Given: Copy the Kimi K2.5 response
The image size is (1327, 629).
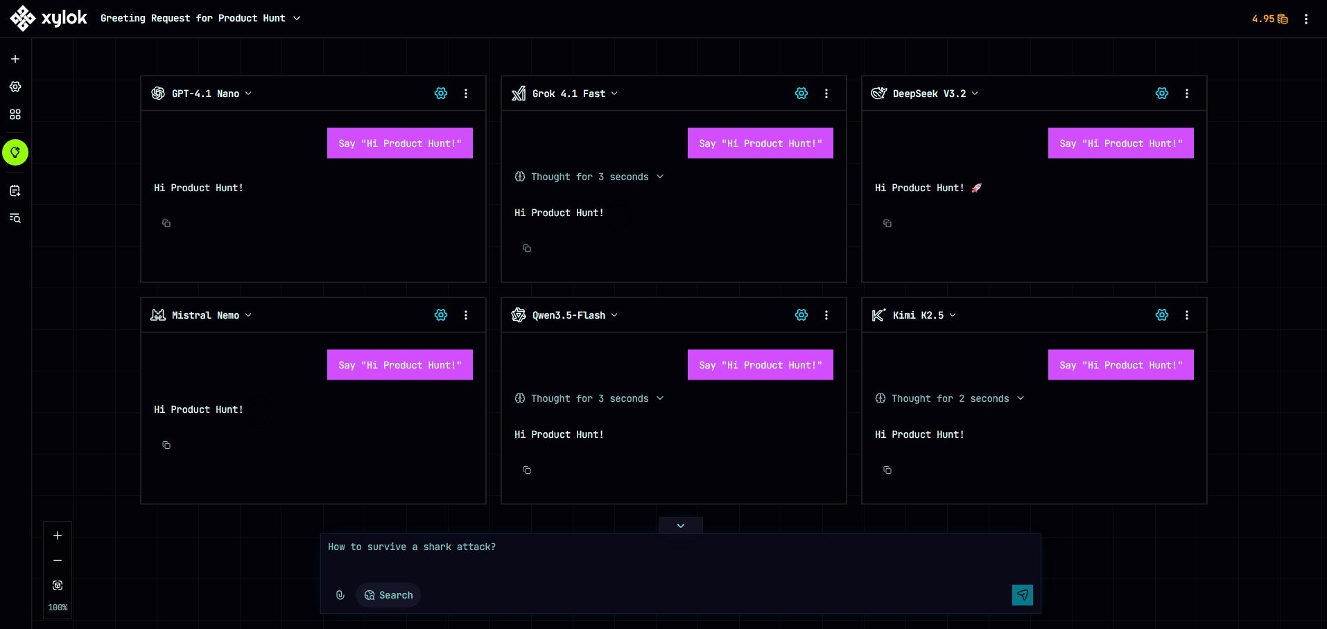Looking at the screenshot, I should (x=887, y=470).
